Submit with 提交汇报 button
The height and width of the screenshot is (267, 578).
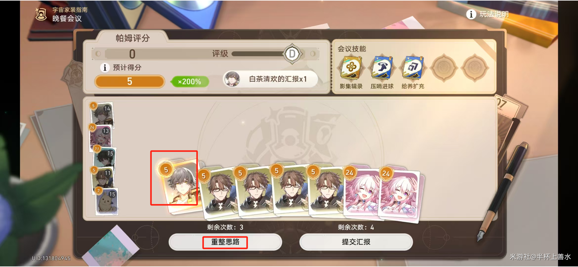(x=356, y=242)
